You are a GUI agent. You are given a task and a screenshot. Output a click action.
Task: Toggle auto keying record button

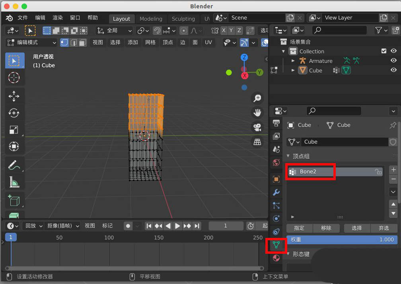click(128, 226)
